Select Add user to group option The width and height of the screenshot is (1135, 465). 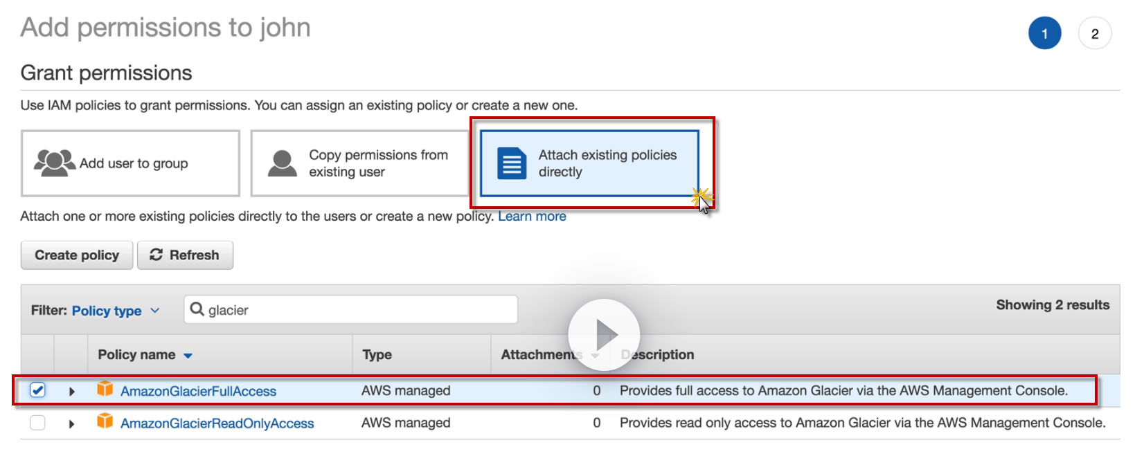pos(130,163)
